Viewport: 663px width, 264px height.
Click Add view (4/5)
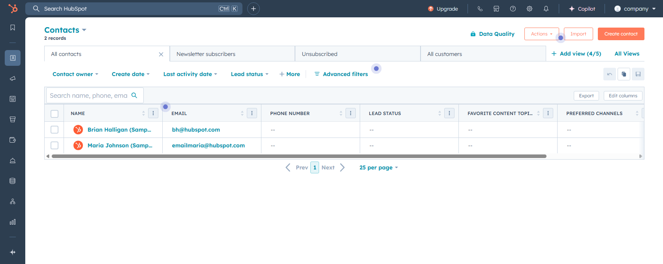[x=577, y=54]
